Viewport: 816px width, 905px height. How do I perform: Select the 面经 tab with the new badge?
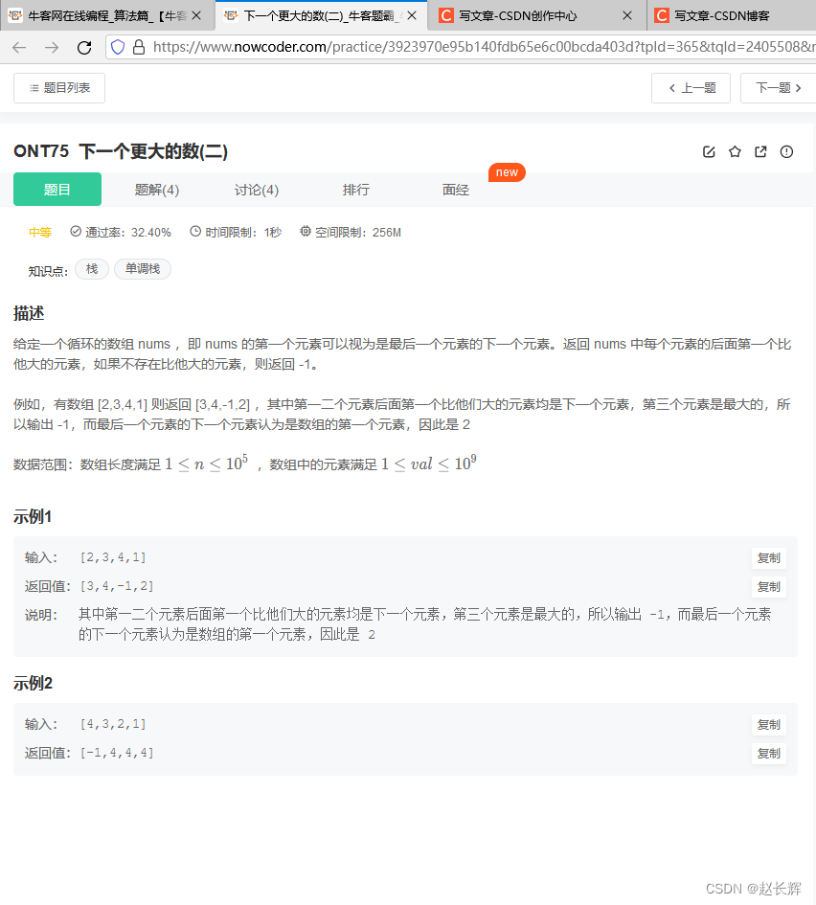(x=455, y=189)
